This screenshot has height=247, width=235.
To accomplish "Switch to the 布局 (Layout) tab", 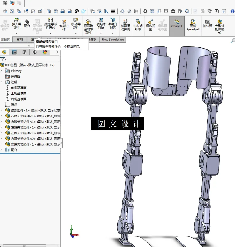I will point(20,40).
